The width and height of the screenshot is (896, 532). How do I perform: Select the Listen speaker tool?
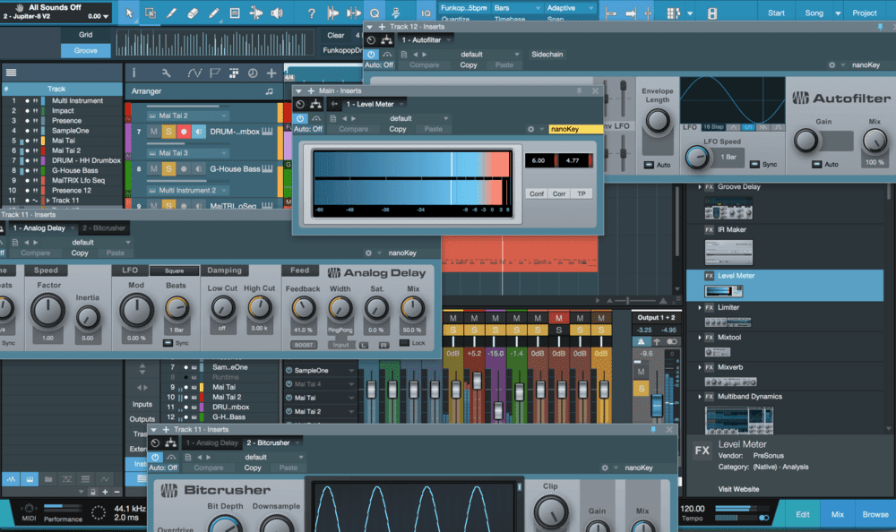pyautogui.click(x=277, y=13)
